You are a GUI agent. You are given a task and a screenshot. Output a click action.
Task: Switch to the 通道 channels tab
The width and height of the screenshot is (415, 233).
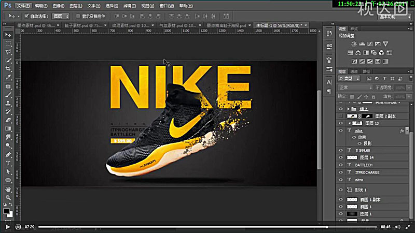tap(354, 71)
